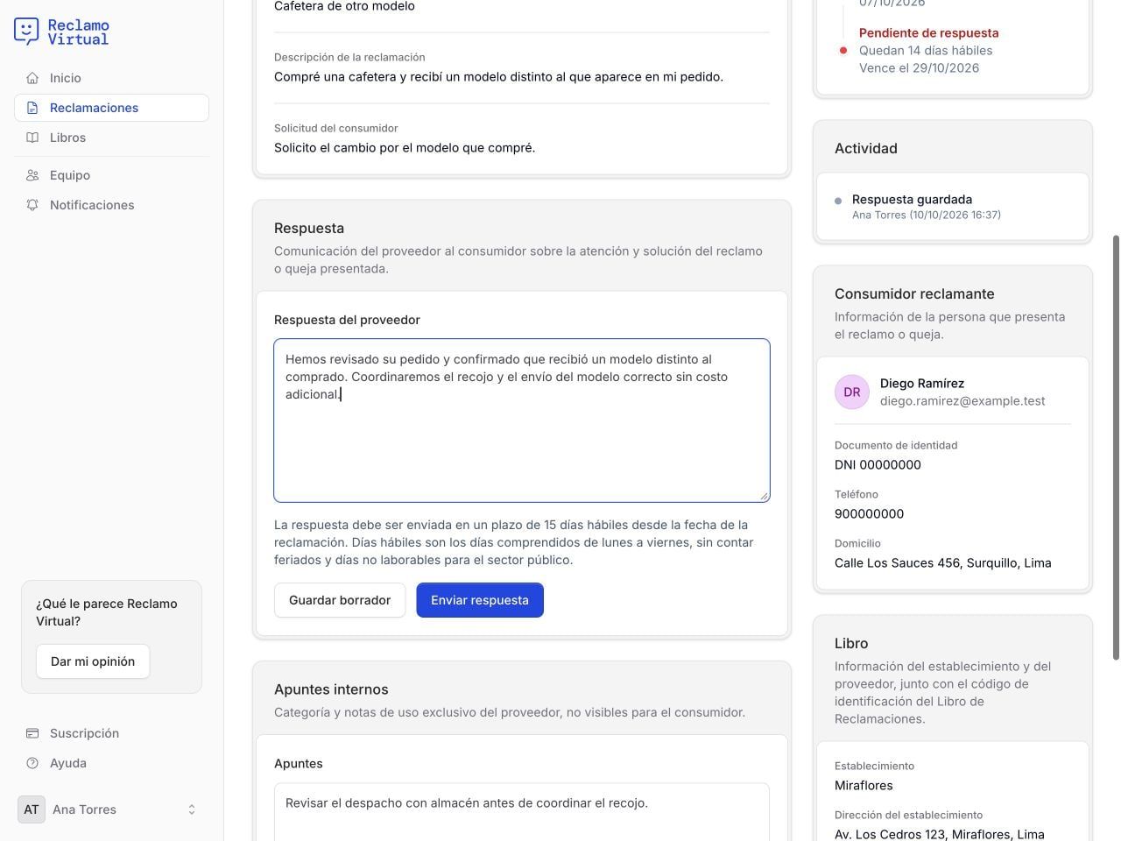Click the name Diego Ramírez
The image size is (1121, 841).
[x=922, y=384]
